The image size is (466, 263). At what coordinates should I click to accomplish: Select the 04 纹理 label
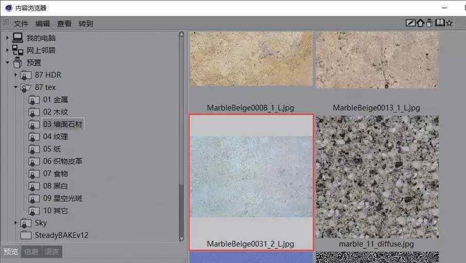click(x=56, y=137)
